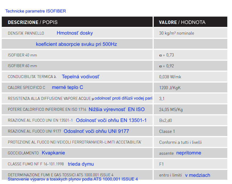Screen dimensions: 232x184
Task: Select the blue 'Kvapkanie' annotation
Action: tap(54, 153)
